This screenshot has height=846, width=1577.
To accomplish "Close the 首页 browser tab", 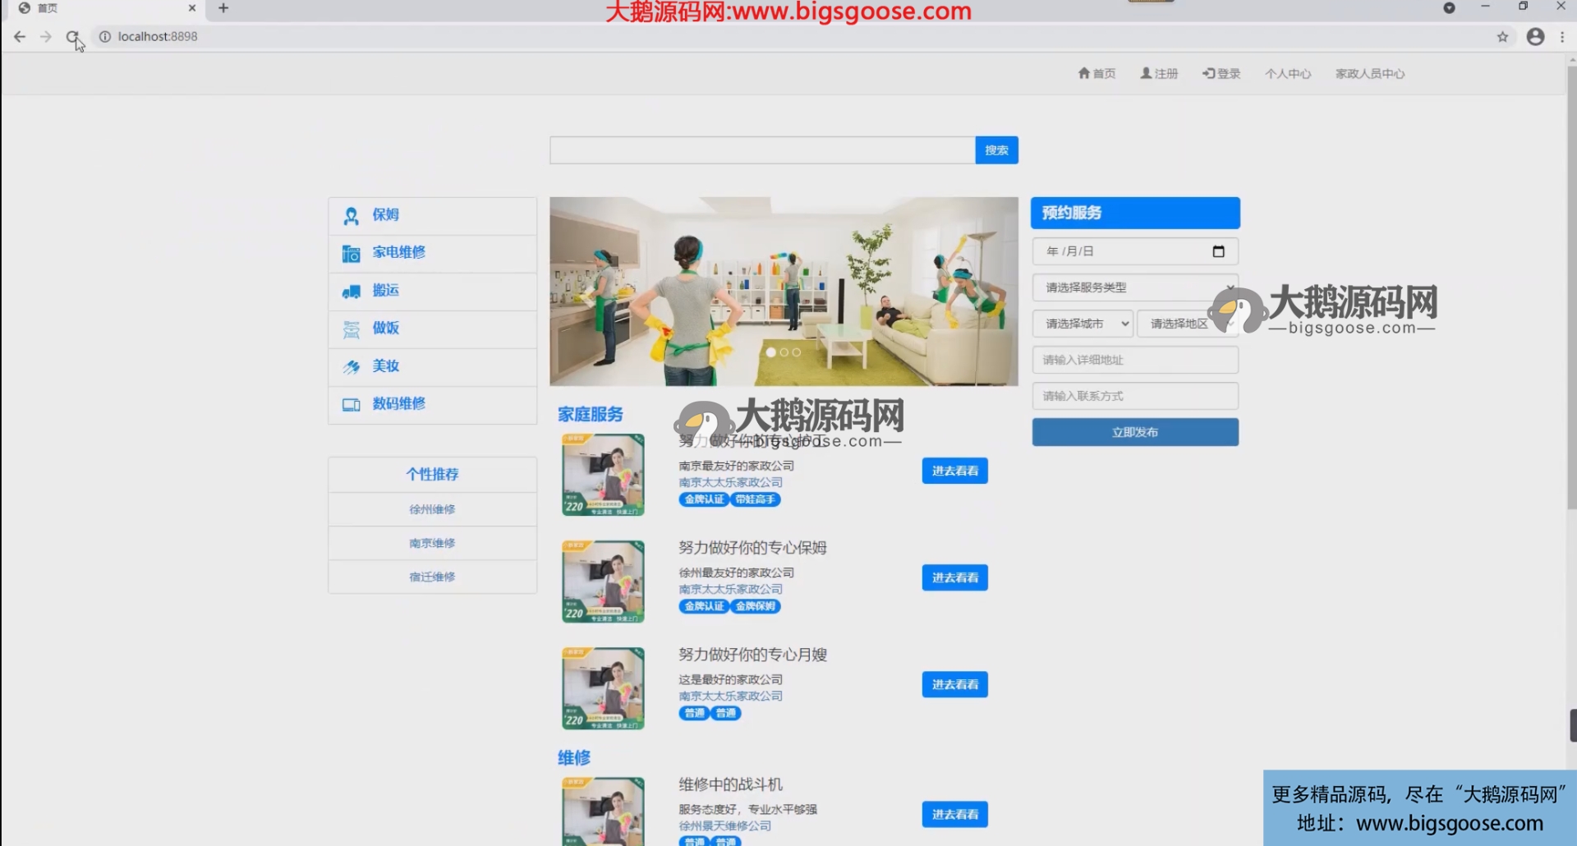I will 192,8.
